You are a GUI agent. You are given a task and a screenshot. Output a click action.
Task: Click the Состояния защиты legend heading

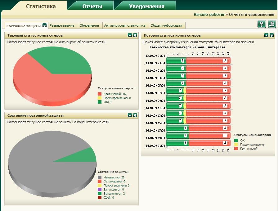113,172
